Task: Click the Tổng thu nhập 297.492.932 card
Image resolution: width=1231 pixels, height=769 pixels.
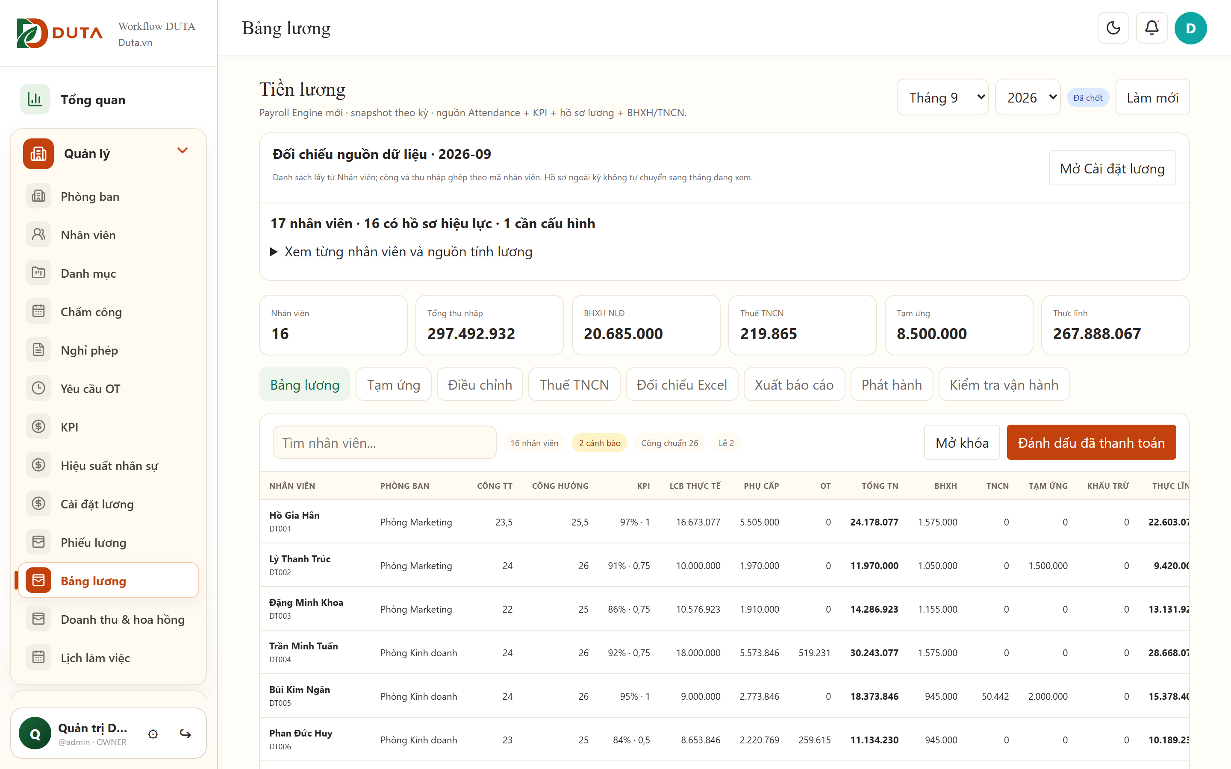Action: pos(489,325)
